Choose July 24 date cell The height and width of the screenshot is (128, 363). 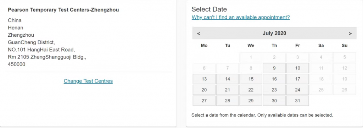click(297, 90)
